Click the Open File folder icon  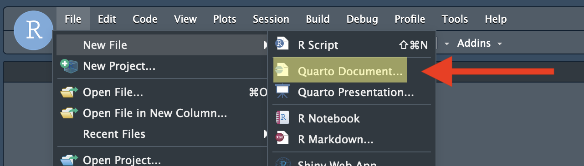(x=69, y=93)
